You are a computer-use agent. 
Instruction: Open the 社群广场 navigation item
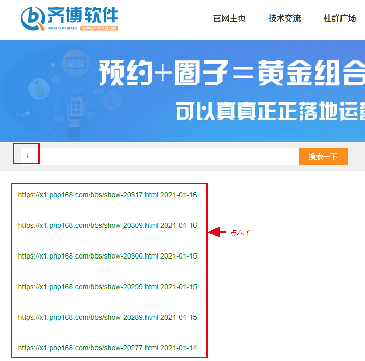point(339,19)
